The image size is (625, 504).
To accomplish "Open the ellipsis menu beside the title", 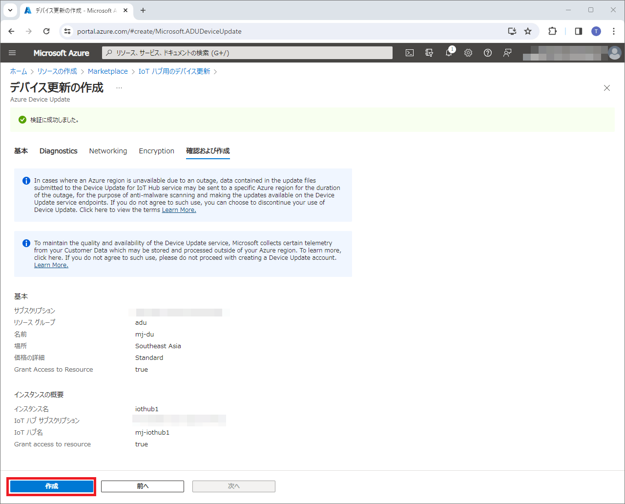I will 119,88.
